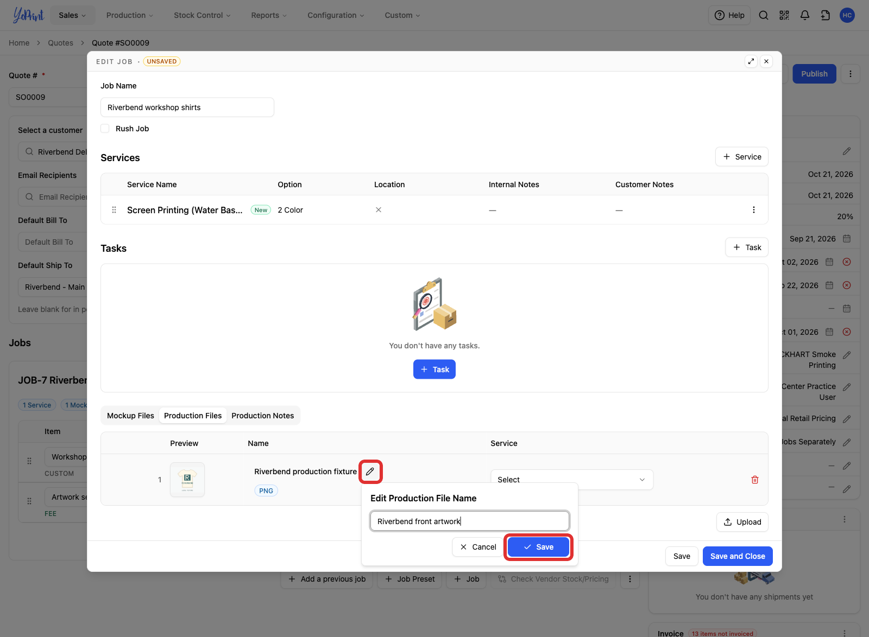Focus the Edit Production File Name input
Image resolution: width=869 pixels, height=637 pixels.
click(x=470, y=521)
